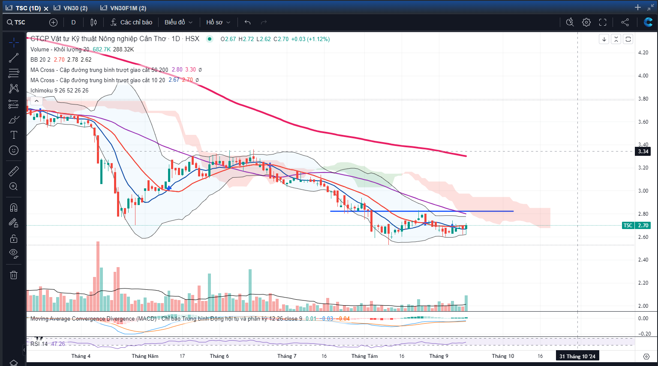Select the RSI 14 indicator legend
Image resolution: width=658 pixels, height=366 pixels.
(x=39, y=344)
